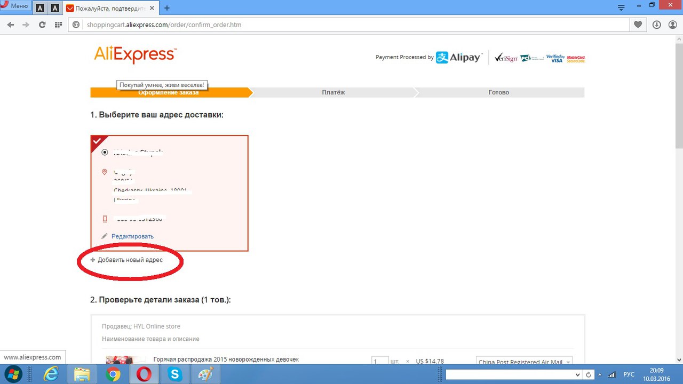Click the Opera taskbar icon
This screenshot has height=384, width=683.
(x=145, y=374)
